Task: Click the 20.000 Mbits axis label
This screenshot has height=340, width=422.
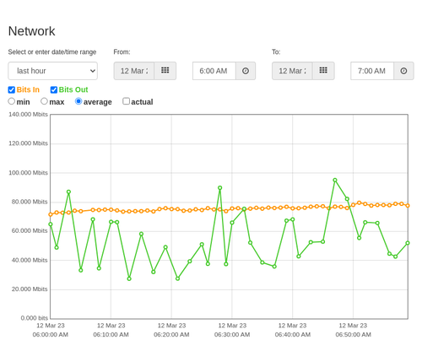Action: (x=30, y=289)
